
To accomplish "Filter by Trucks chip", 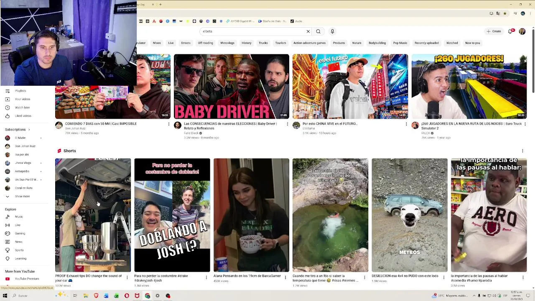I will (x=263, y=43).
